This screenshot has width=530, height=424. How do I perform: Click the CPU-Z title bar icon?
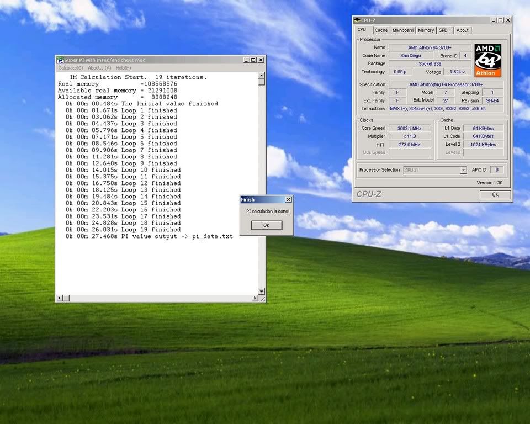357,20
